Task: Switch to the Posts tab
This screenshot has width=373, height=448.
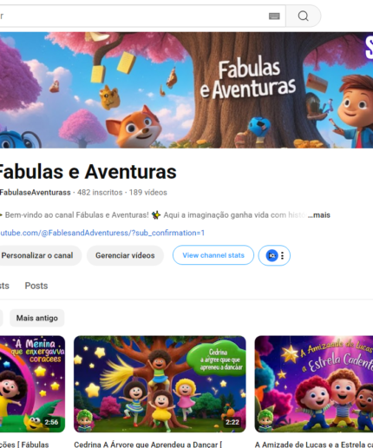Action: point(36,286)
